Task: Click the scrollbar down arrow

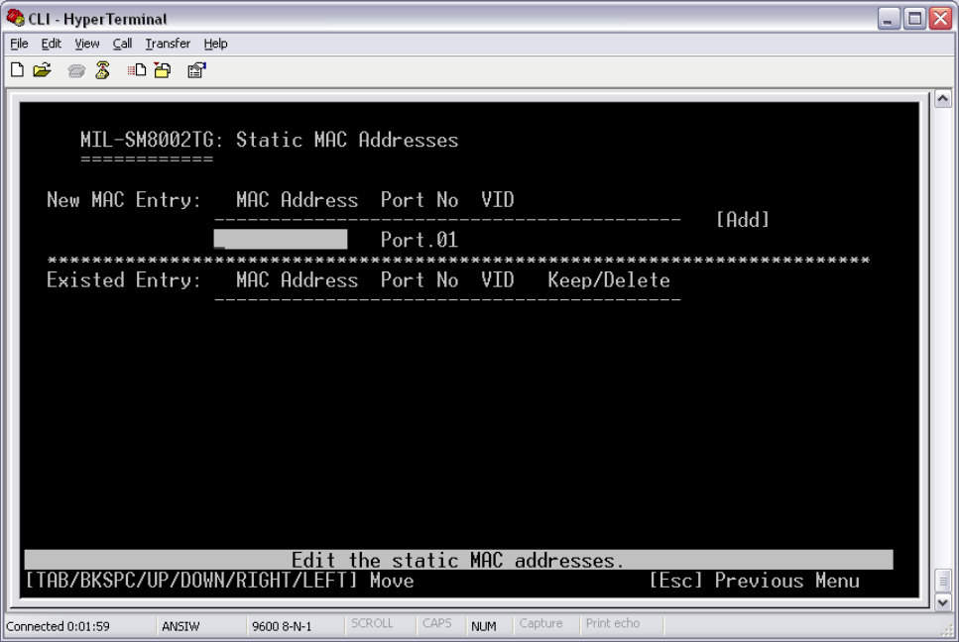Action: [942, 602]
